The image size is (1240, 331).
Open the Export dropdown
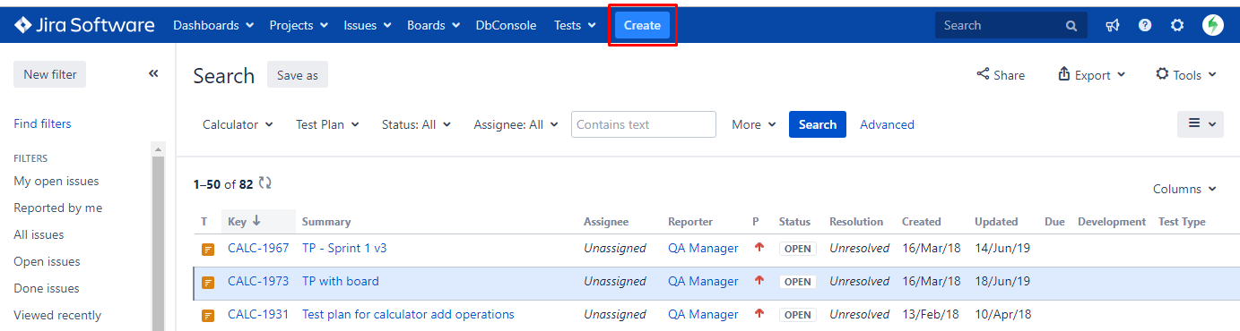pos(1091,75)
